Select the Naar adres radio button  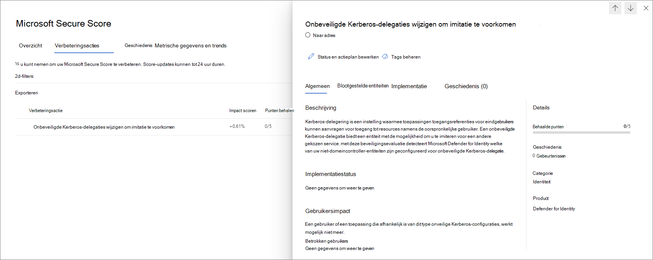click(x=308, y=35)
